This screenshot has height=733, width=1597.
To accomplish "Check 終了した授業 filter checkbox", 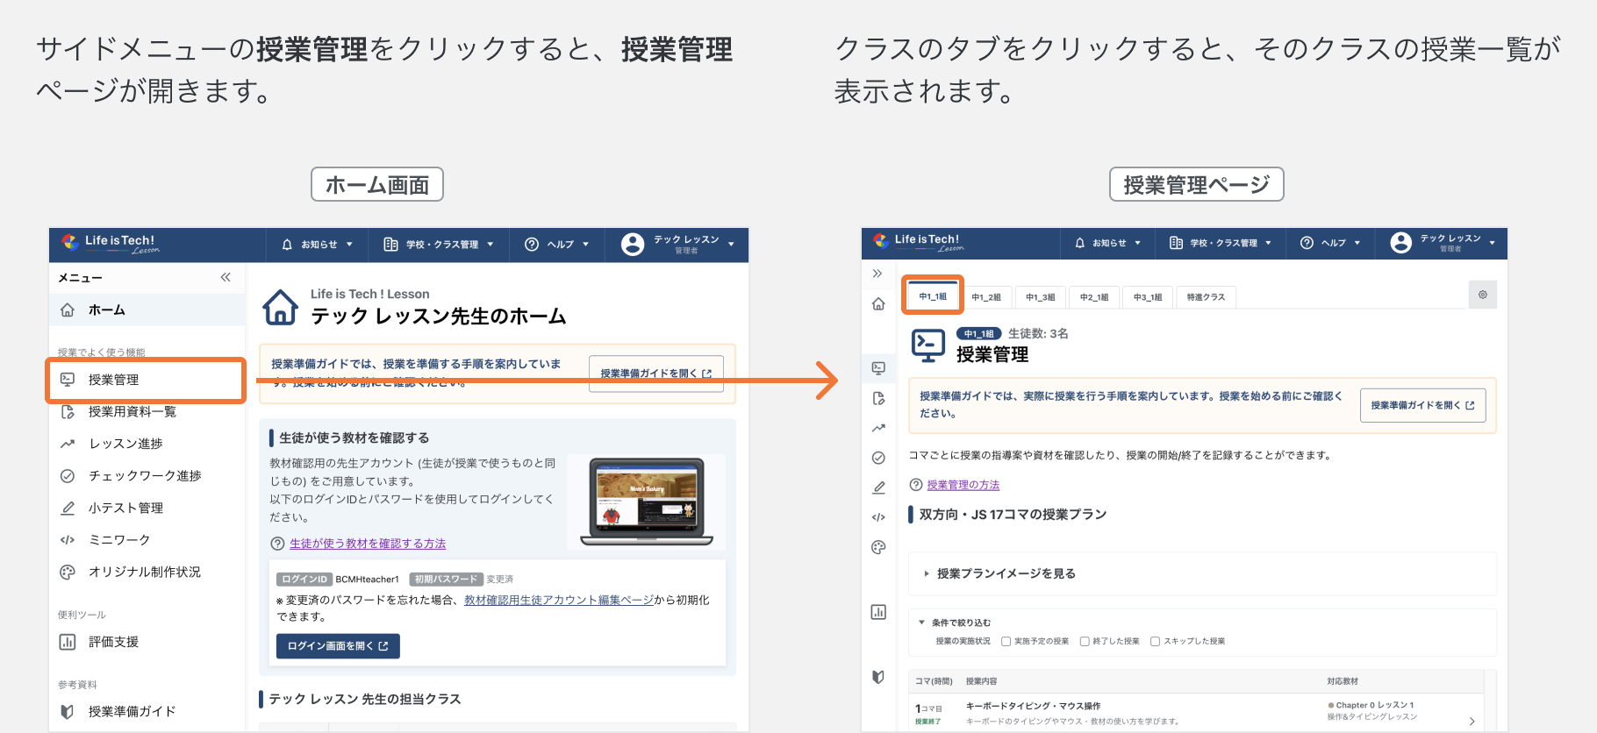I will (1085, 641).
